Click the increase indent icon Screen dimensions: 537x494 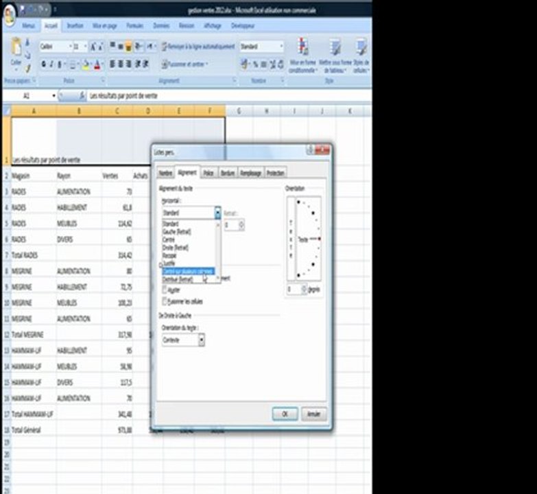(145, 64)
